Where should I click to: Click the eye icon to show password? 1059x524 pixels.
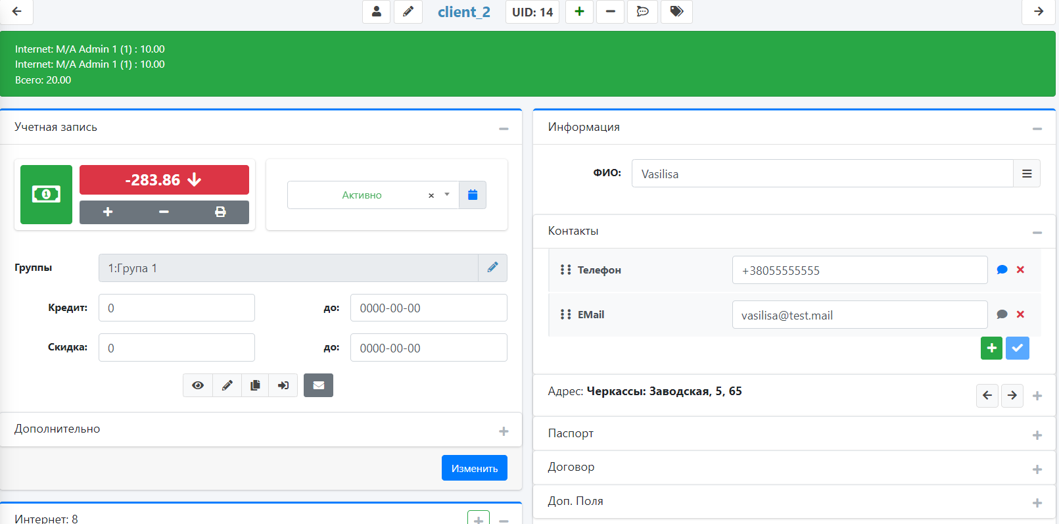[x=198, y=385]
